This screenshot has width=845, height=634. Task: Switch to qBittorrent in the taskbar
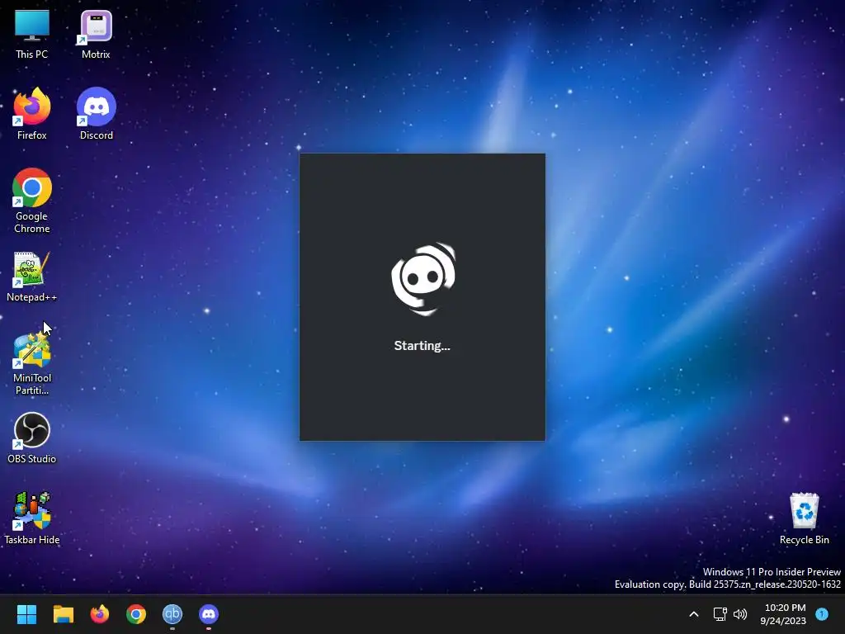coord(172,614)
